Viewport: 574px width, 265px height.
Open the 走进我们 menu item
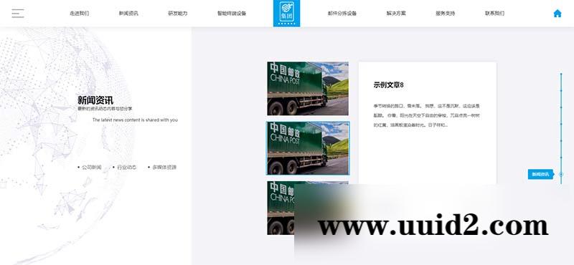click(79, 14)
